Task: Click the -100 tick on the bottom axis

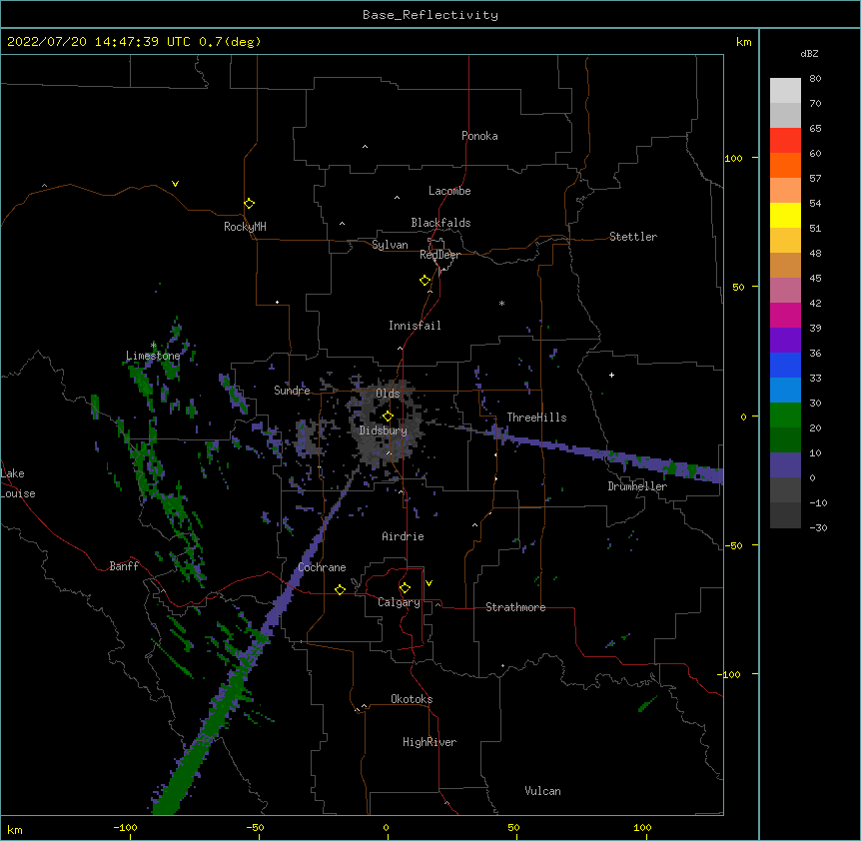Action: coord(125,827)
